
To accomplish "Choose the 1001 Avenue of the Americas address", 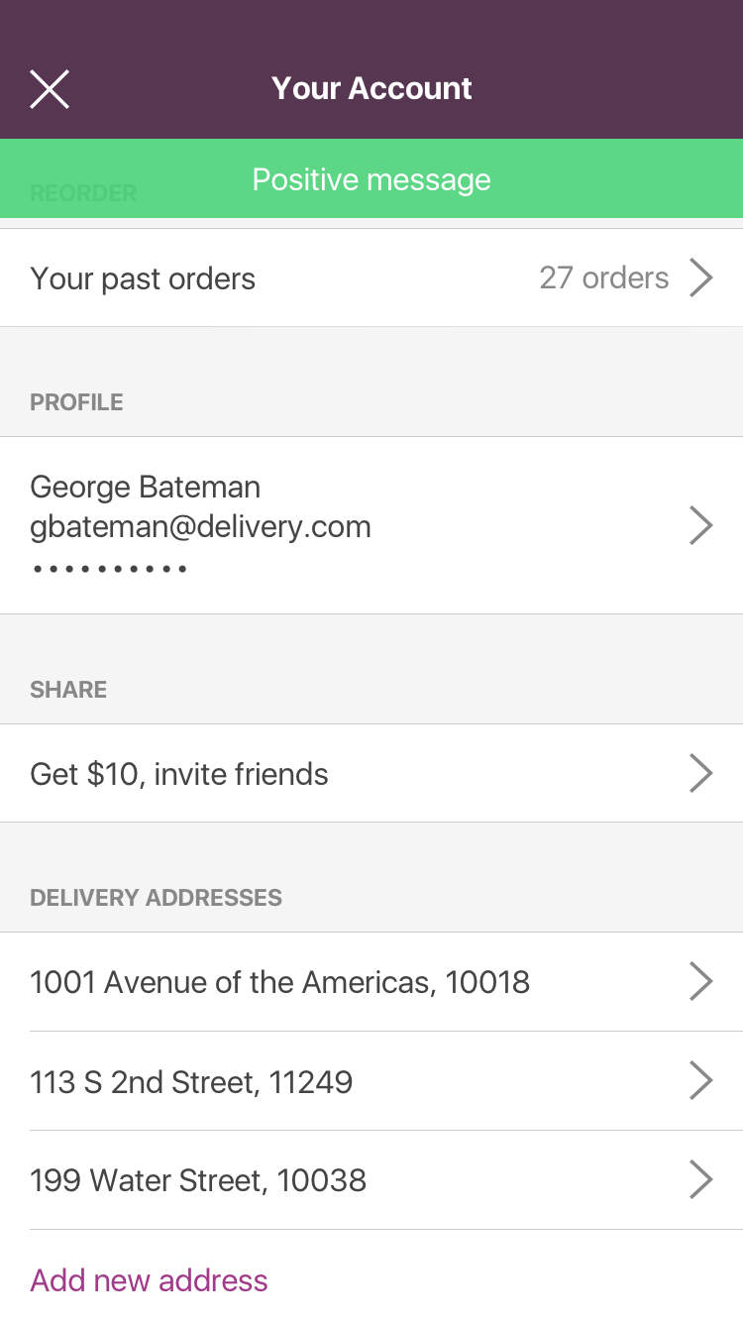I will click(x=279, y=982).
